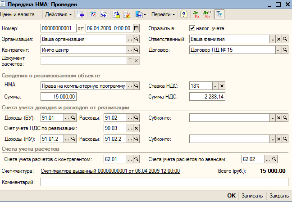Viewport: 292px width, 202px height.
Task: Toggle the налог. учете checkbox
Action: click(x=192, y=28)
